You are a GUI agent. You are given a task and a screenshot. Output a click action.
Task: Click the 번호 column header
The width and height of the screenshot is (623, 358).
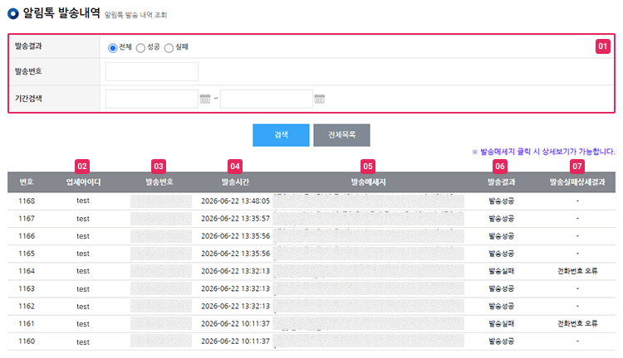click(27, 182)
